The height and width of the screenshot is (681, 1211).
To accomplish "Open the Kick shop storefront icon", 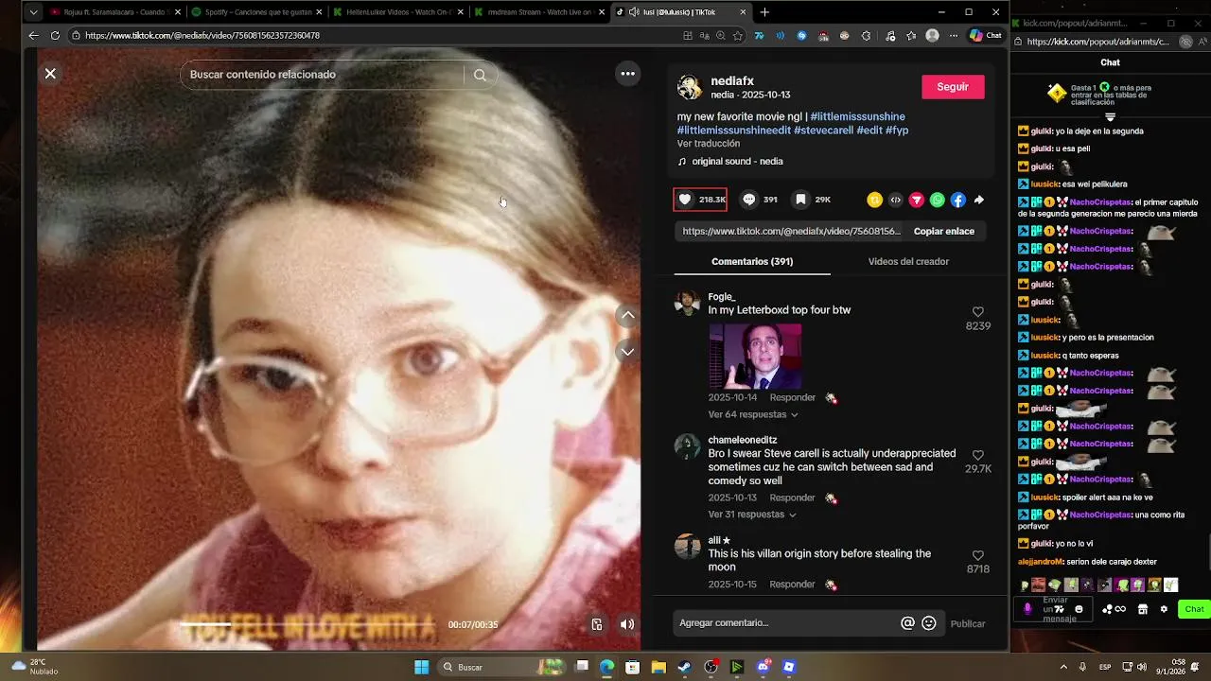I will click(x=1142, y=609).
